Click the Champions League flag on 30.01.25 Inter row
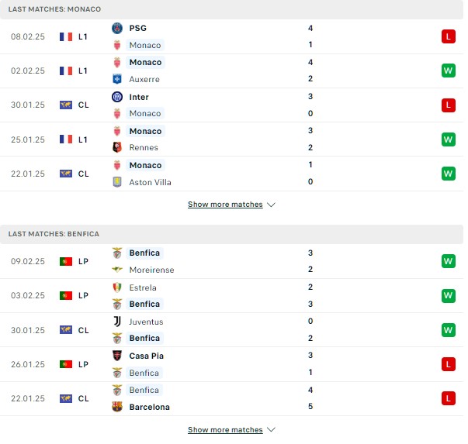Image resolution: width=468 pixels, height=444 pixels. (66, 105)
